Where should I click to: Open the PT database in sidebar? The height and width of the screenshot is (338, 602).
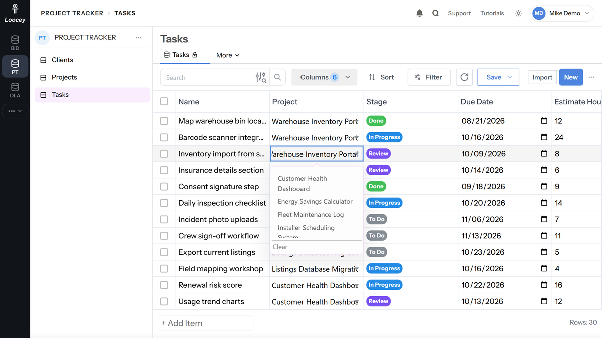coord(15,66)
